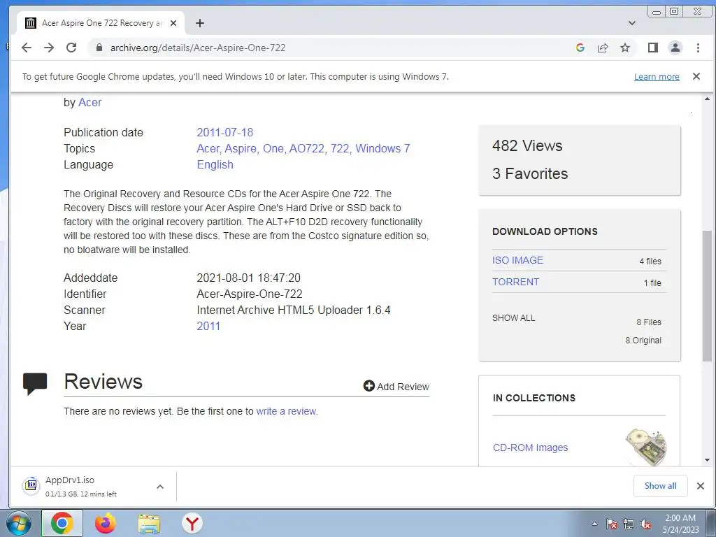
Task: Close the Acer Aspire One 722 tab
Action: 173,23
